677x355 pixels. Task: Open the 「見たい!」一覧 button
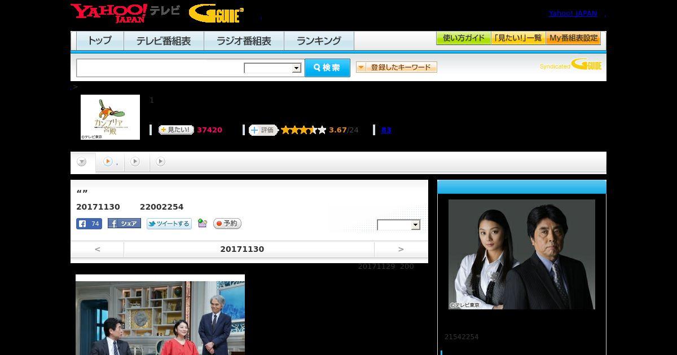[x=518, y=38]
